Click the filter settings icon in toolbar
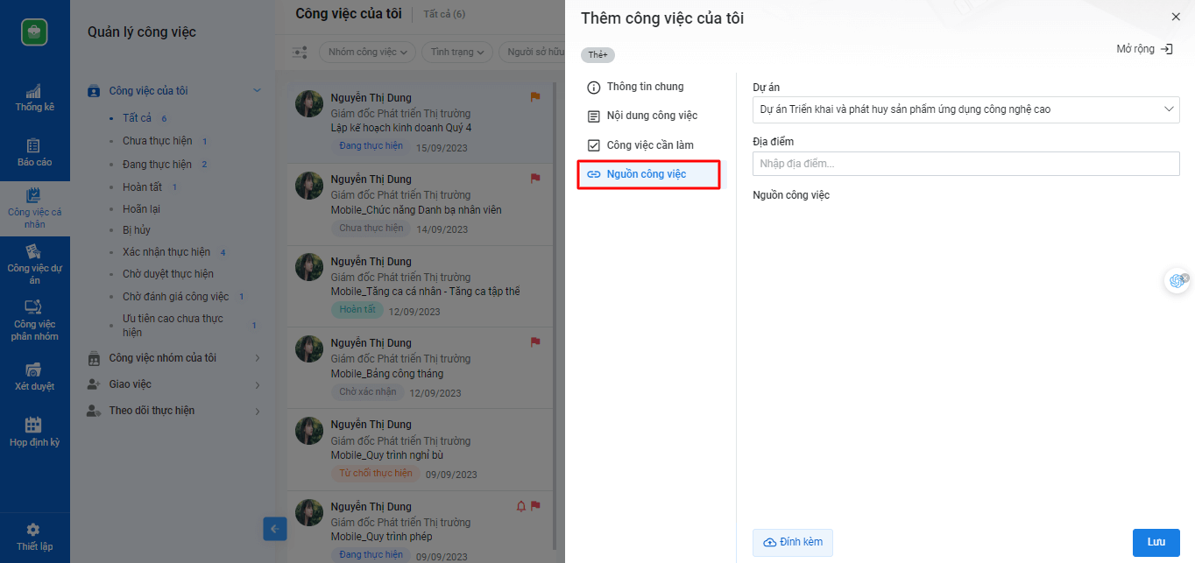This screenshot has height=563, width=1195. point(300,53)
